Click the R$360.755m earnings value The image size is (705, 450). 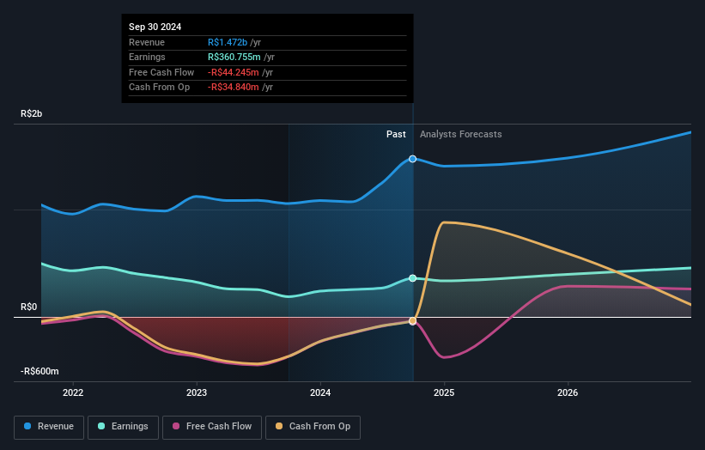pos(234,57)
